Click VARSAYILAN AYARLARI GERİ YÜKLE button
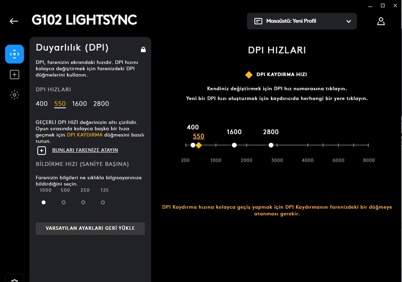The image size is (402, 282). coord(90,229)
